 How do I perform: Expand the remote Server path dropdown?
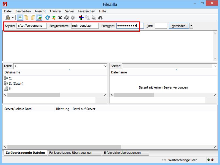[215, 66]
